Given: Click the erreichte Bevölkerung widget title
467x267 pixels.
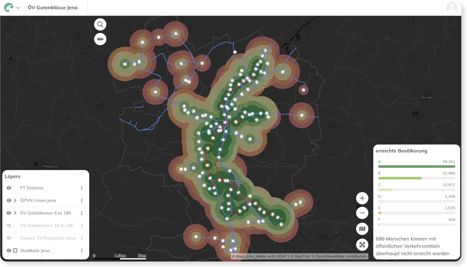Looking at the screenshot, I should tap(401, 151).
